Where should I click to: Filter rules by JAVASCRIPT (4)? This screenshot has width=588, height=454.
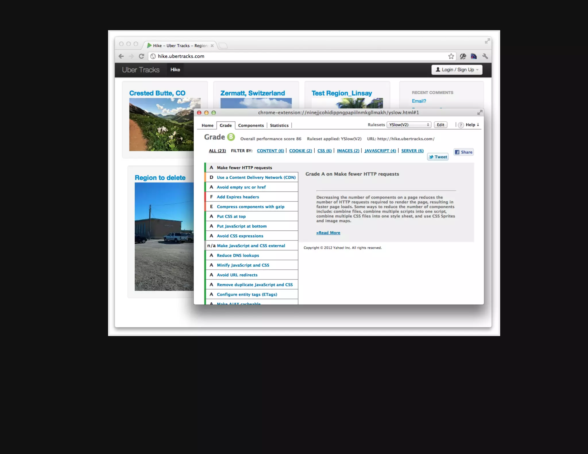(380, 151)
